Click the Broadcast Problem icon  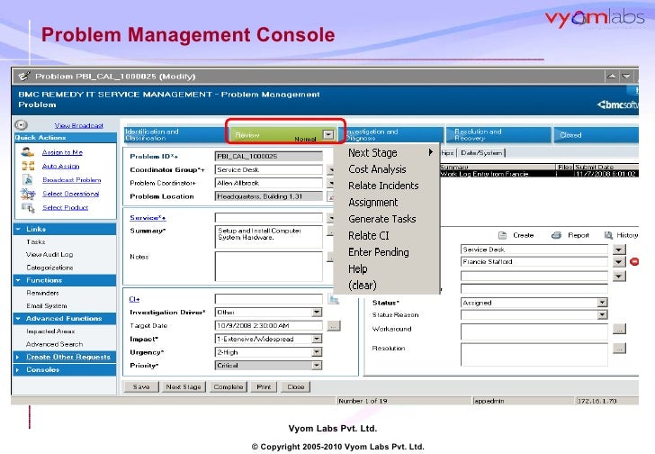[28, 180]
